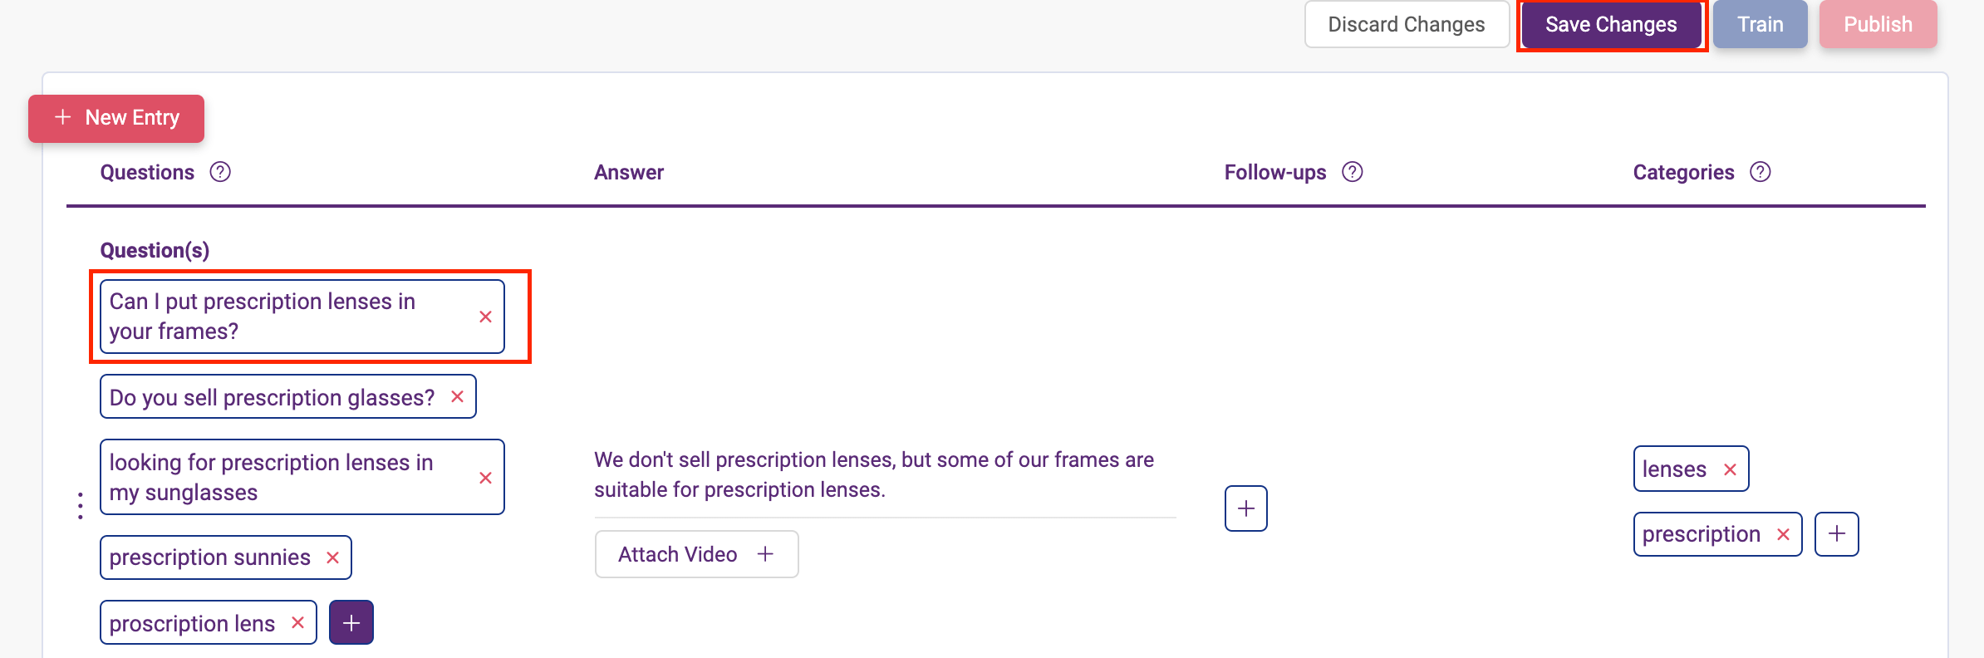
Task: Remove the 'proscription lens' question chip
Action: [298, 622]
